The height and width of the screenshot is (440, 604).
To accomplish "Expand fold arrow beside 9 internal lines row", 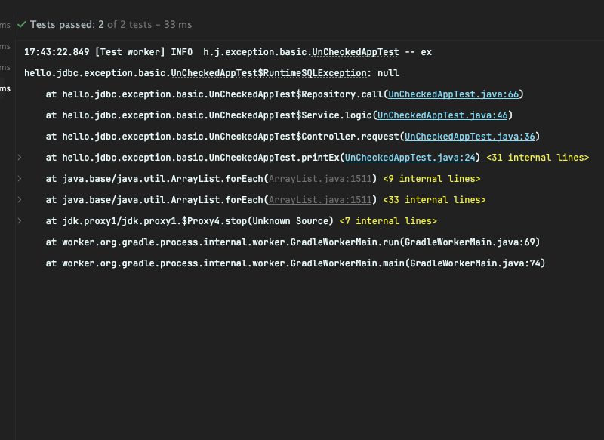I will [20, 179].
